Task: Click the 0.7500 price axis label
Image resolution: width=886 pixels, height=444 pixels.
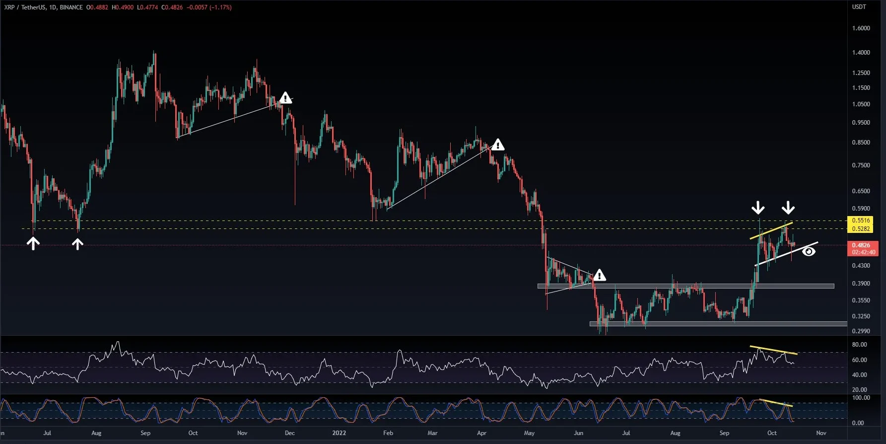Action: coord(861,165)
